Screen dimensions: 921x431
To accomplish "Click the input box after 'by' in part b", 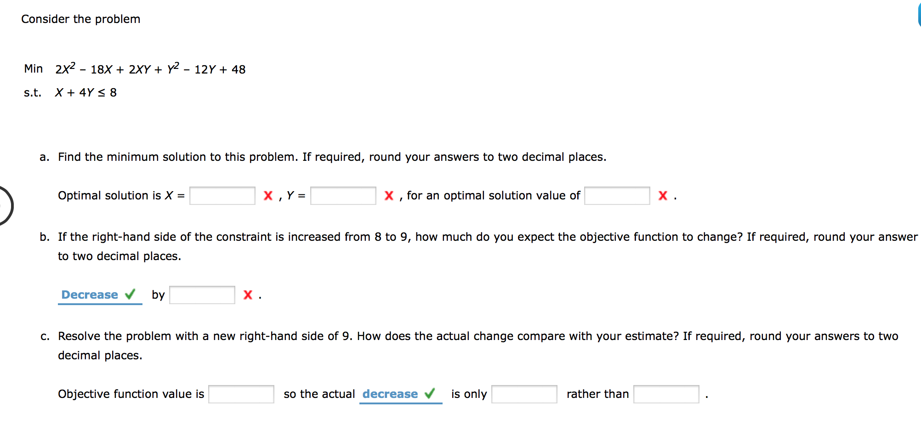I will pyautogui.click(x=202, y=295).
